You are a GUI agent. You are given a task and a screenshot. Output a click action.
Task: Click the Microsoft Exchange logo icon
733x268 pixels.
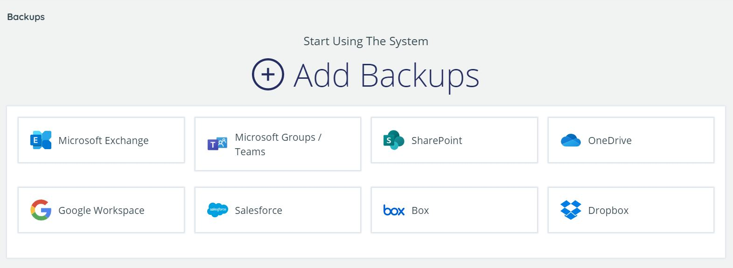pyautogui.click(x=41, y=140)
